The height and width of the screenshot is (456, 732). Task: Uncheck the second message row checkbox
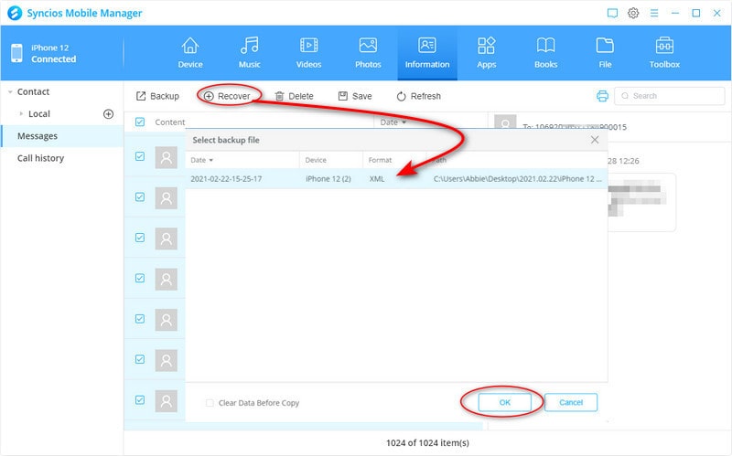click(140, 196)
